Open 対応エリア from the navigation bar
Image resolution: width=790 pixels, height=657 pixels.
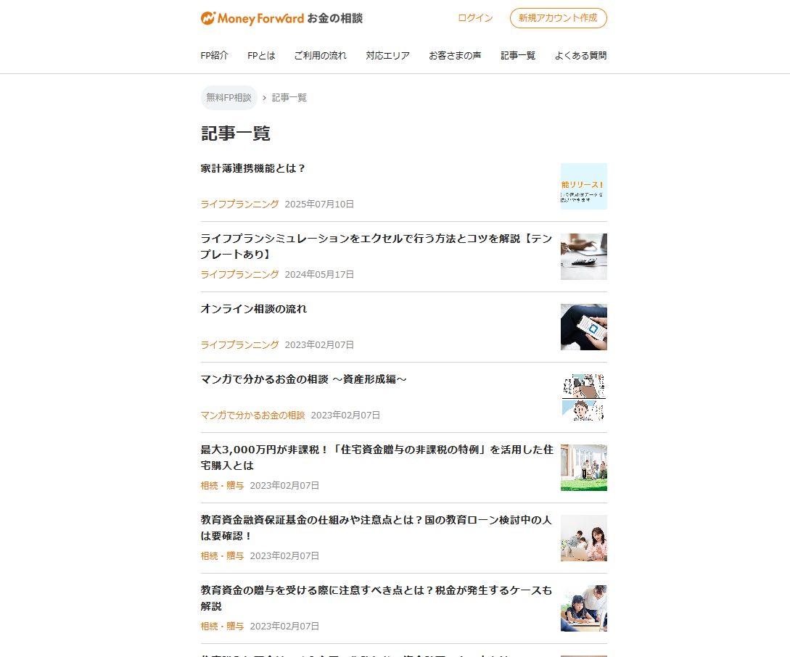pos(387,56)
